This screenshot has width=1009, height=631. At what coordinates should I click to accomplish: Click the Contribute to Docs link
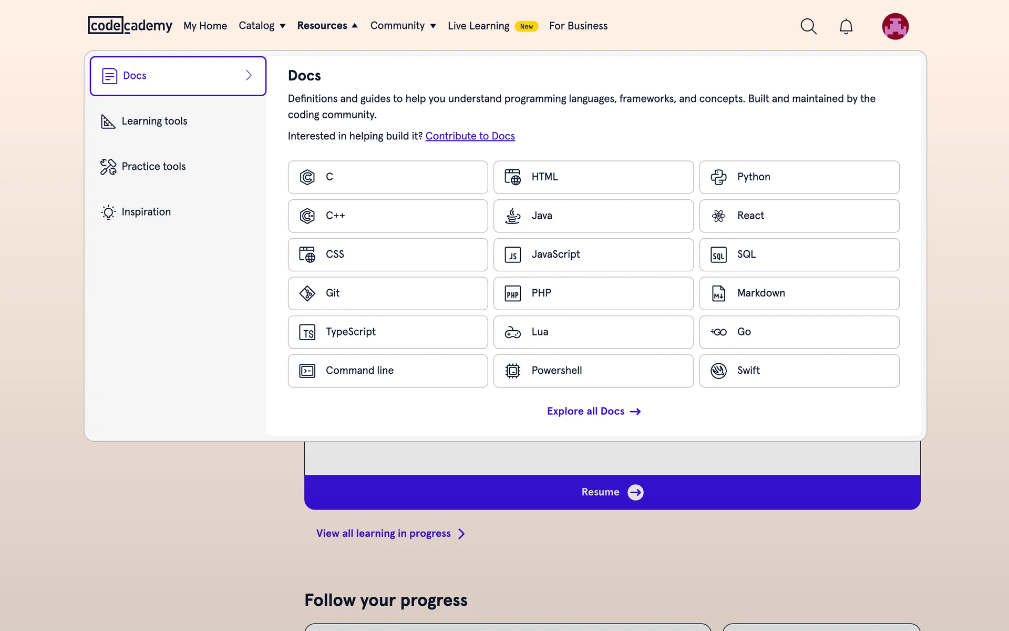coord(470,136)
